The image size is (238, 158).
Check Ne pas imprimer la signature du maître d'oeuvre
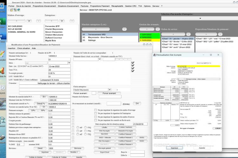point(96,117)
